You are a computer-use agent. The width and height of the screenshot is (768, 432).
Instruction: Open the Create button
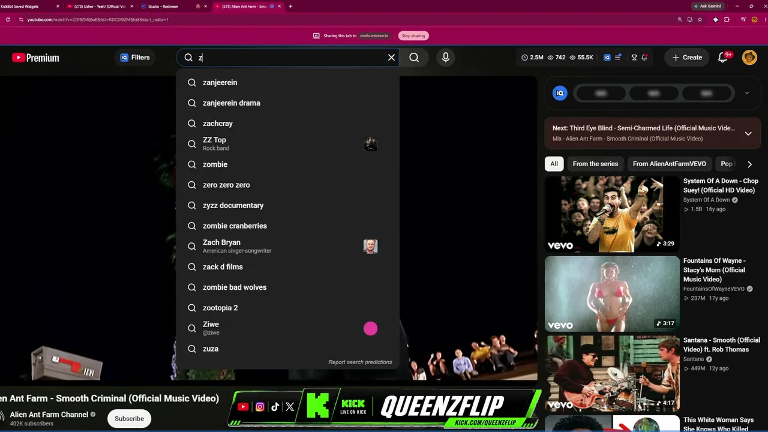(687, 58)
